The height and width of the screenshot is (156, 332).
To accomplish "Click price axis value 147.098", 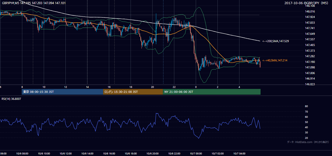I will point(310,67).
